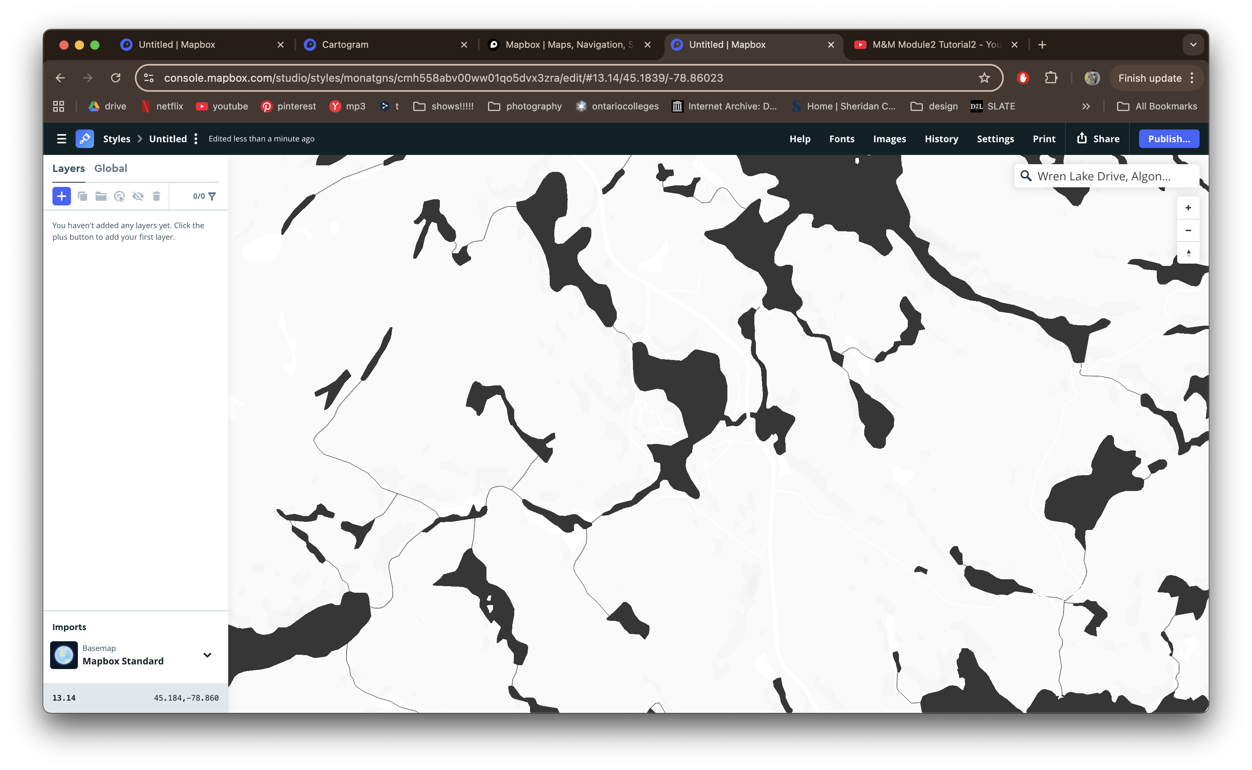The width and height of the screenshot is (1252, 770).
Task: Click the browser bookmark star icon
Action: point(984,78)
